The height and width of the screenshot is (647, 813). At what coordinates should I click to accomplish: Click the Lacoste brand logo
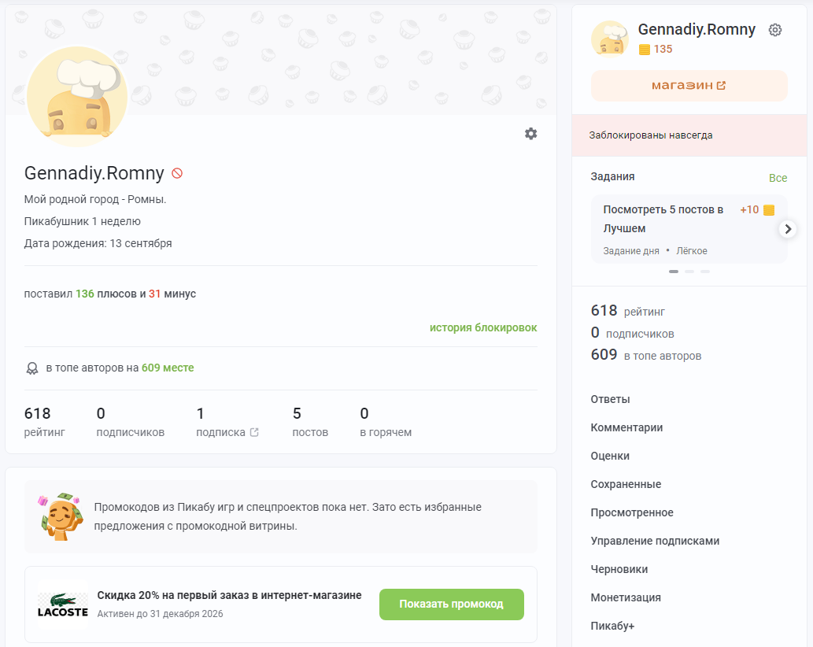[63, 604]
